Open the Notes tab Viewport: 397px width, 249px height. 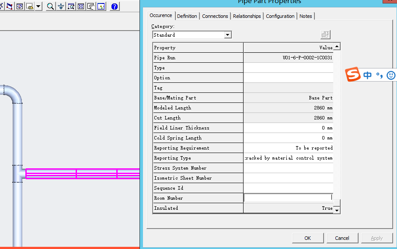[x=306, y=16]
